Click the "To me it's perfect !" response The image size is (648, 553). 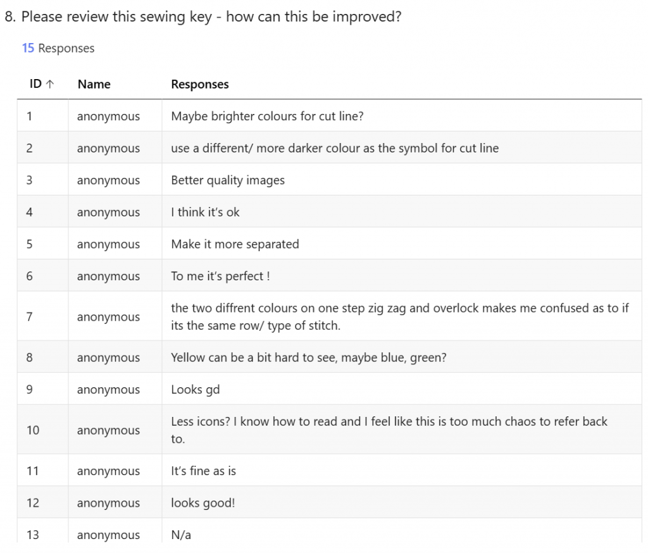pos(221,276)
